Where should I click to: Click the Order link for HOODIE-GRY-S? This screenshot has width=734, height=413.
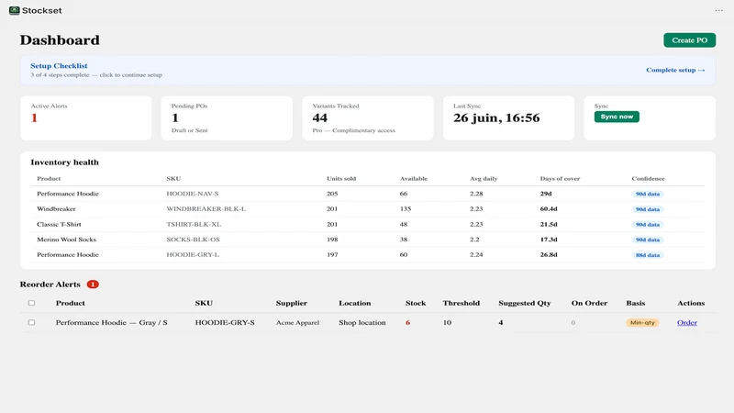686,323
